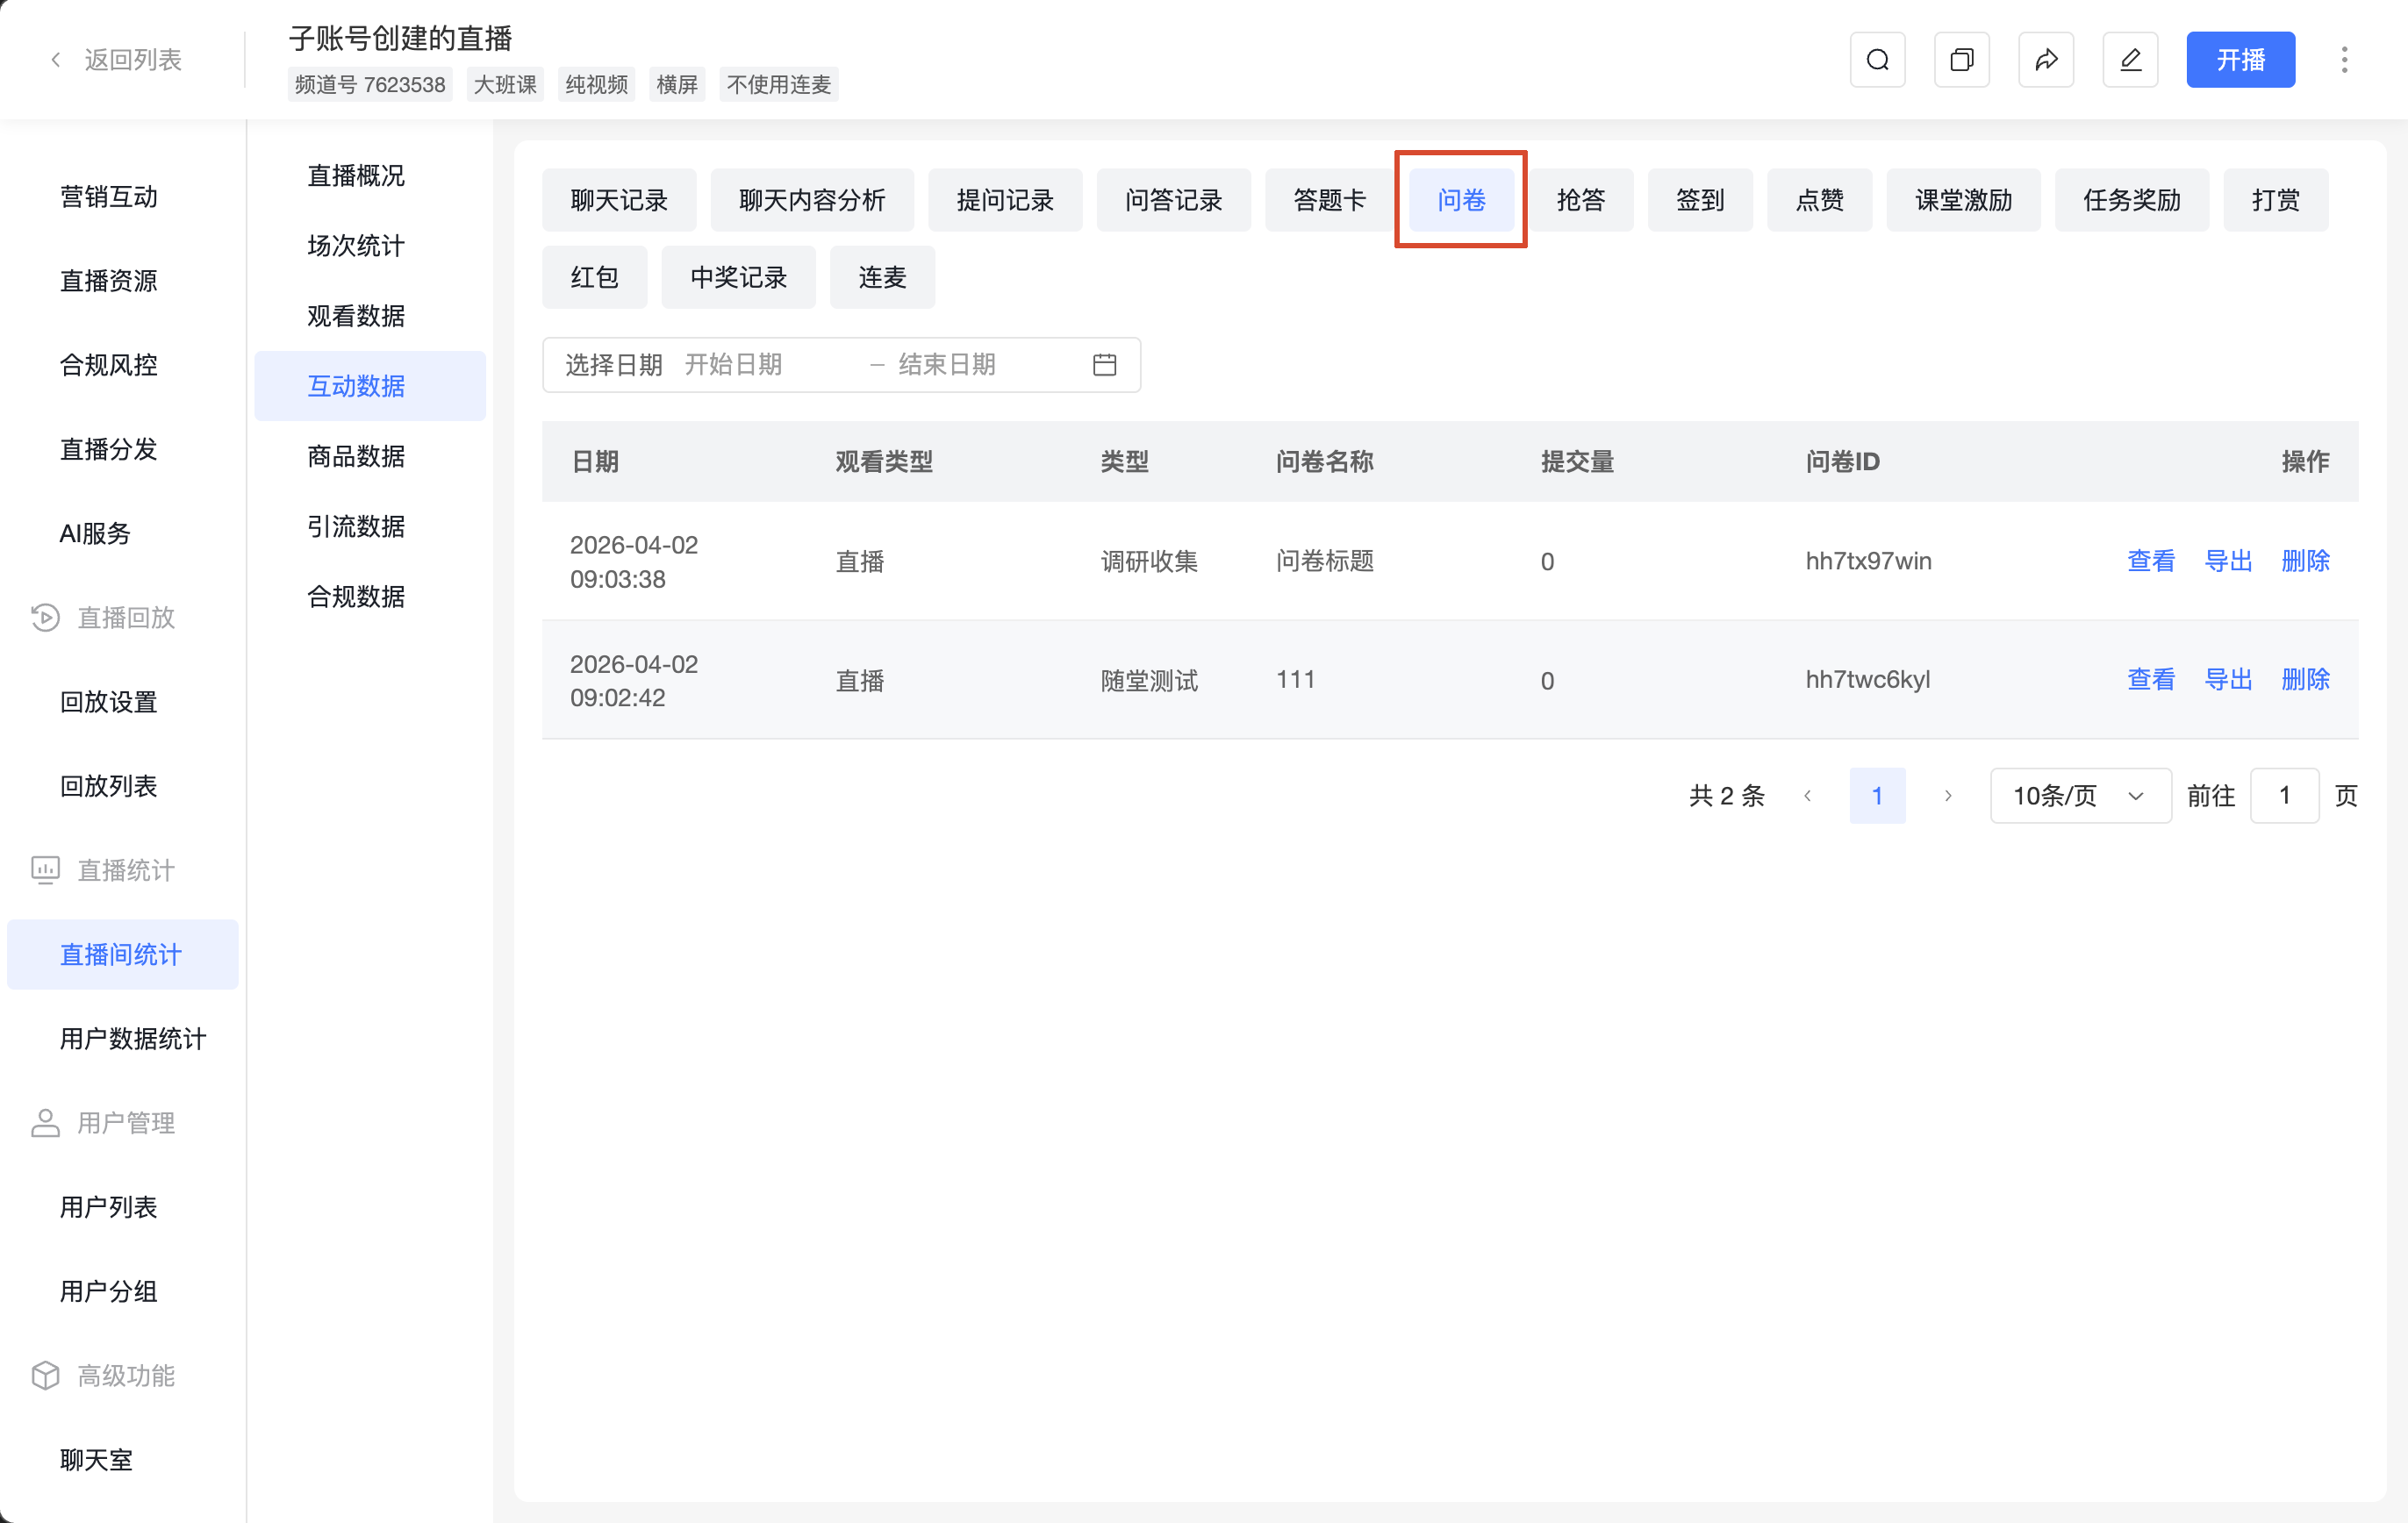
Task: Open 观看数据 in the statistics submenu
Action: [x=356, y=316]
